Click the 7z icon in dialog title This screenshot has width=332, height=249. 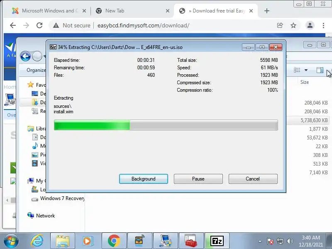[x=53, y=47]
